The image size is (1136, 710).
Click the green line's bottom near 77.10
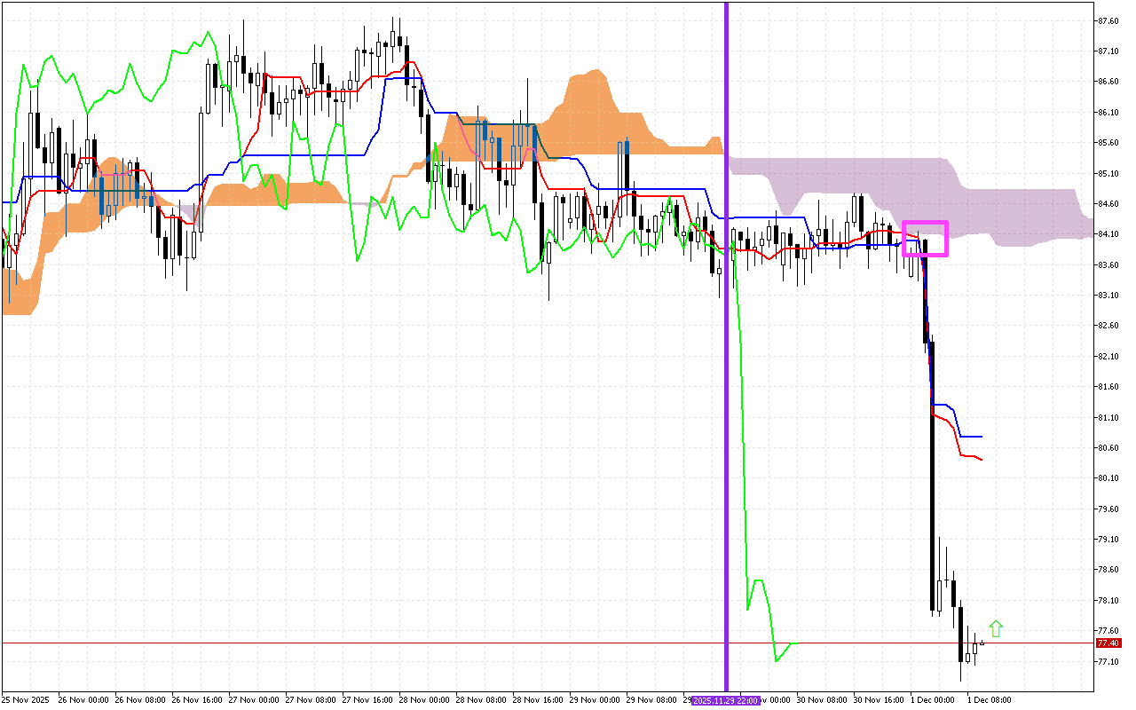(777, 659)
